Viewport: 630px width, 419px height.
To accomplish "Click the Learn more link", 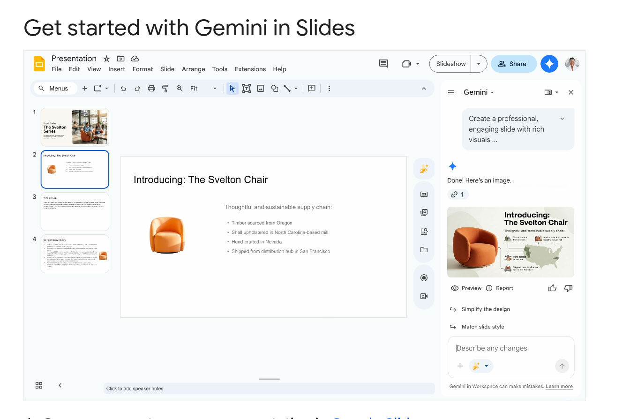I will click(x=559, y=387).
